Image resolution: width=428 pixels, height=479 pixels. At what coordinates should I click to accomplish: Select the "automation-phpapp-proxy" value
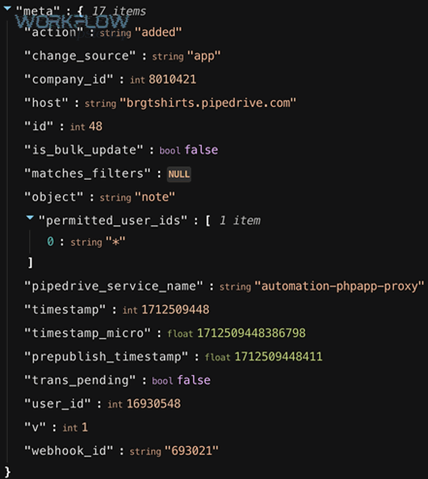tap(339, 286)
